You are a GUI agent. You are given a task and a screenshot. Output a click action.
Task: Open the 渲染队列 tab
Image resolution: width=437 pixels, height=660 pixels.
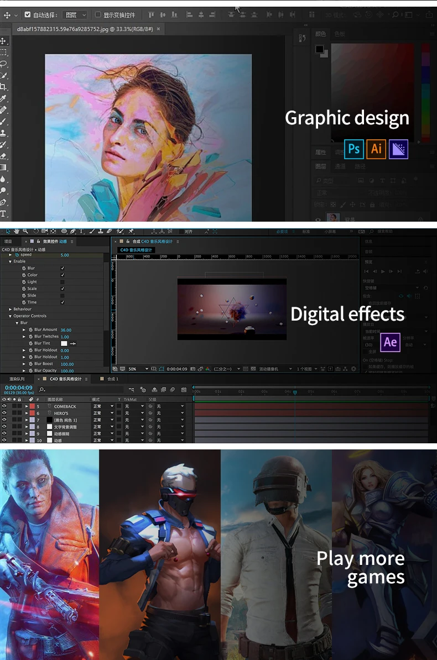click(x=17, y=379)
